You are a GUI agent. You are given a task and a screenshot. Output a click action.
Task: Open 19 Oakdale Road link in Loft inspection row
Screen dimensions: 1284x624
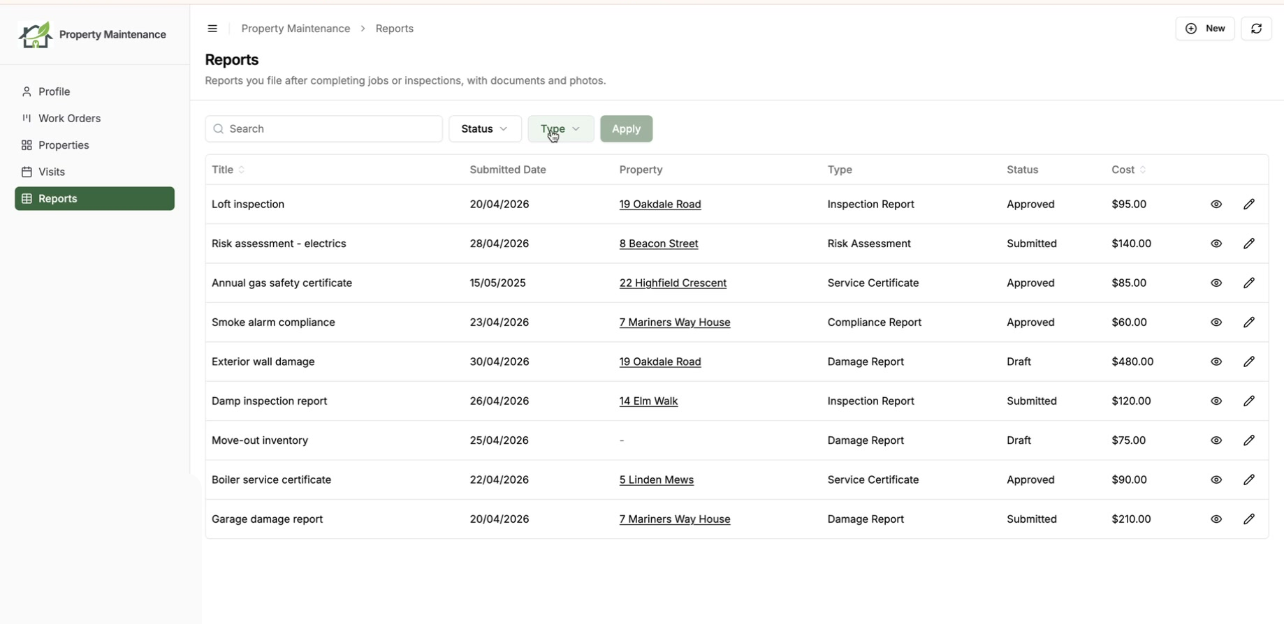click(x=660, y=205)
